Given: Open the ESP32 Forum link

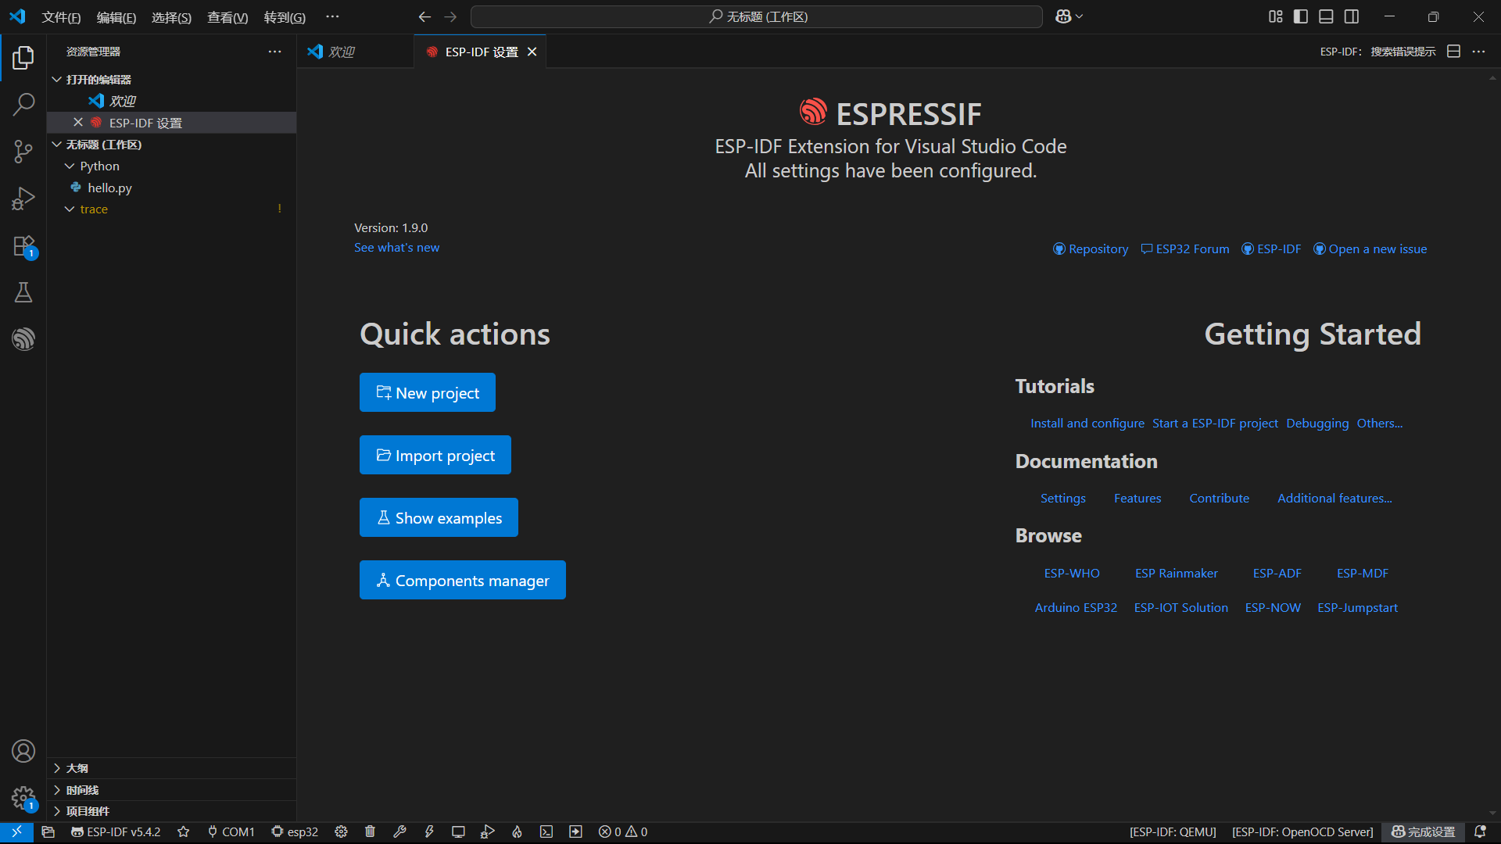Looking at the screenshot, I should point(1185,249).
